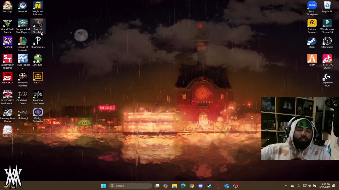Expand the hidden system tray icons
The image size is (339, 190).
(x=286, y=186)
